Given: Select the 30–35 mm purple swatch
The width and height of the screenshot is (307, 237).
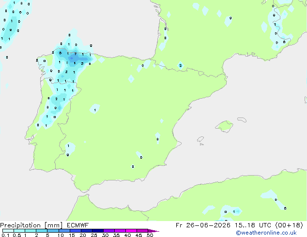Looking at the screenshot, I should (x=109, y=231).
